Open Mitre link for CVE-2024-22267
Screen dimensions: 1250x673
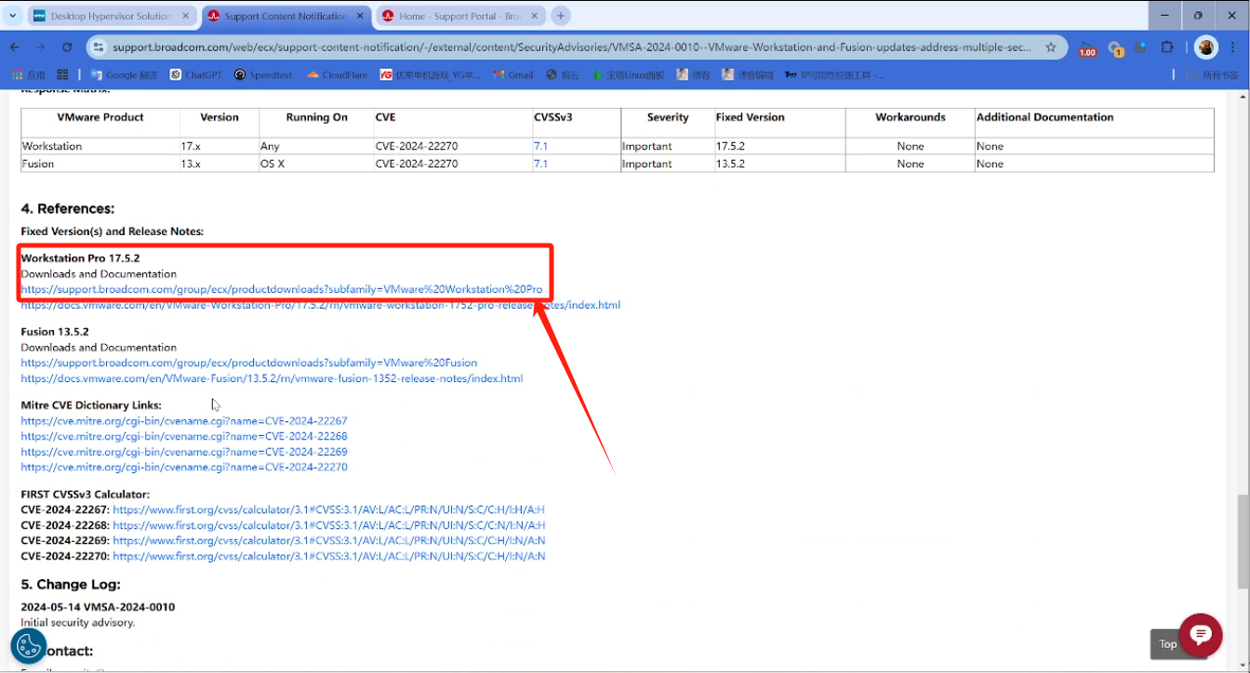[184, 421]
